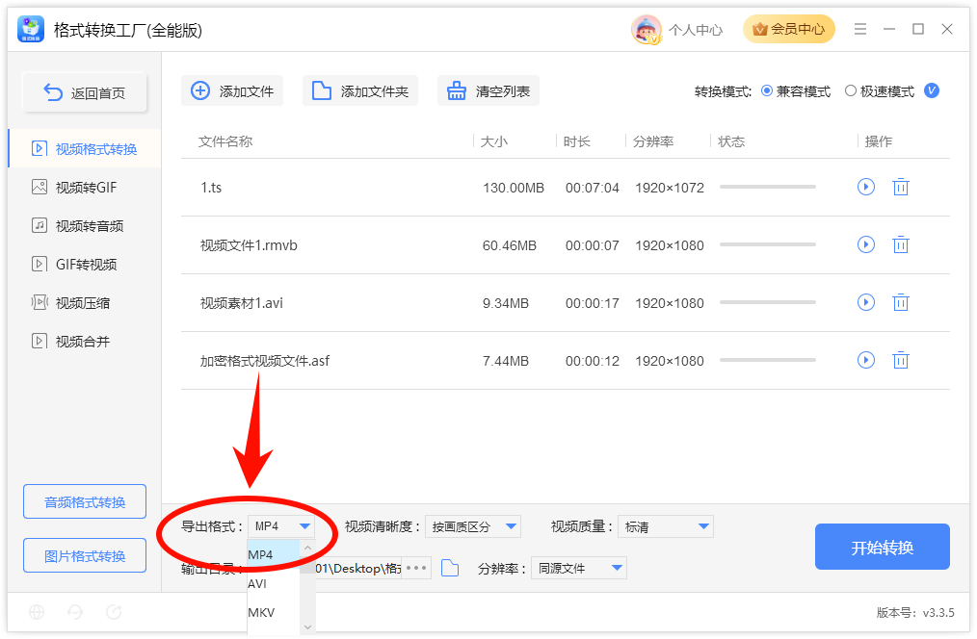Open the hamburger menu in title bar
The image size is (977, 639).
(859, 29)
